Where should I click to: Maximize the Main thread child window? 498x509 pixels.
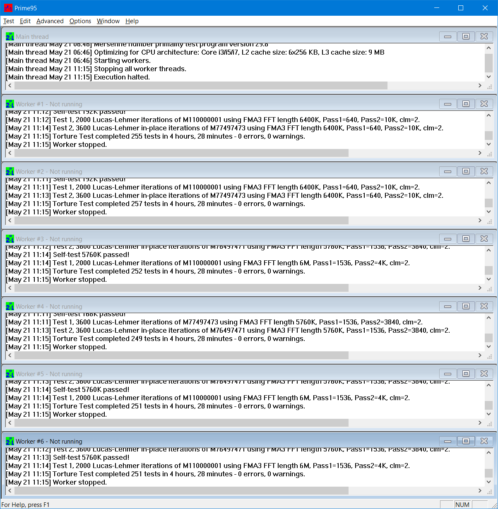(466, 36)
